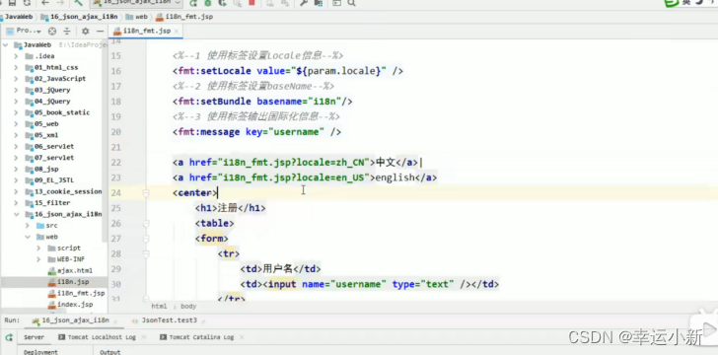The width and height of the screenshot is (718, 355).
Task: Expand the WEB-INF folder
Action: 38,259
